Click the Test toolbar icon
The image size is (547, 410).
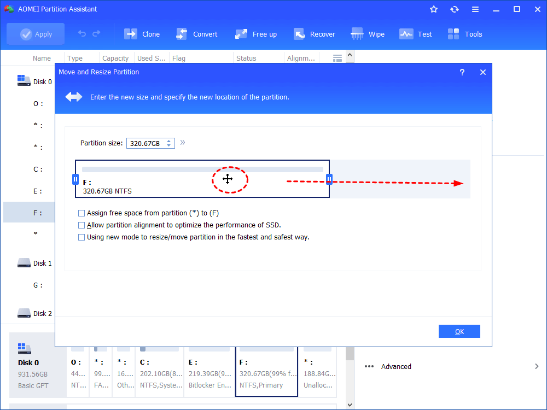(x=406, y=34)
